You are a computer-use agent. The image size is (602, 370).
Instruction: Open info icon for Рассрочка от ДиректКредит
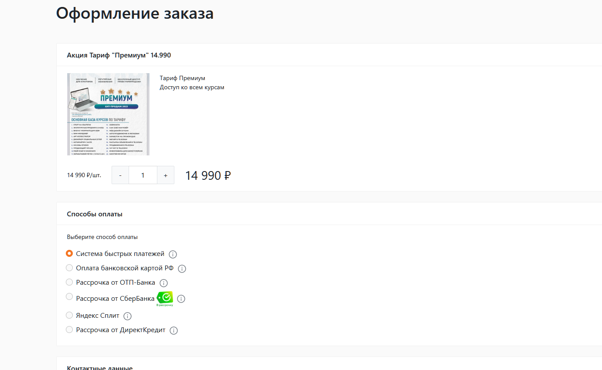[x=173, y=330]
